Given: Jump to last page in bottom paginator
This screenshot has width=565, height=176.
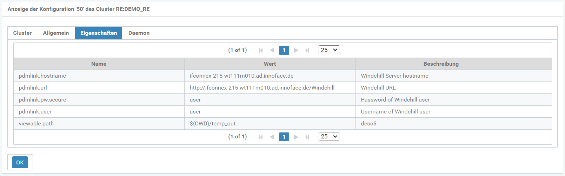Looking at the screenshot, I should click(307, 137).
